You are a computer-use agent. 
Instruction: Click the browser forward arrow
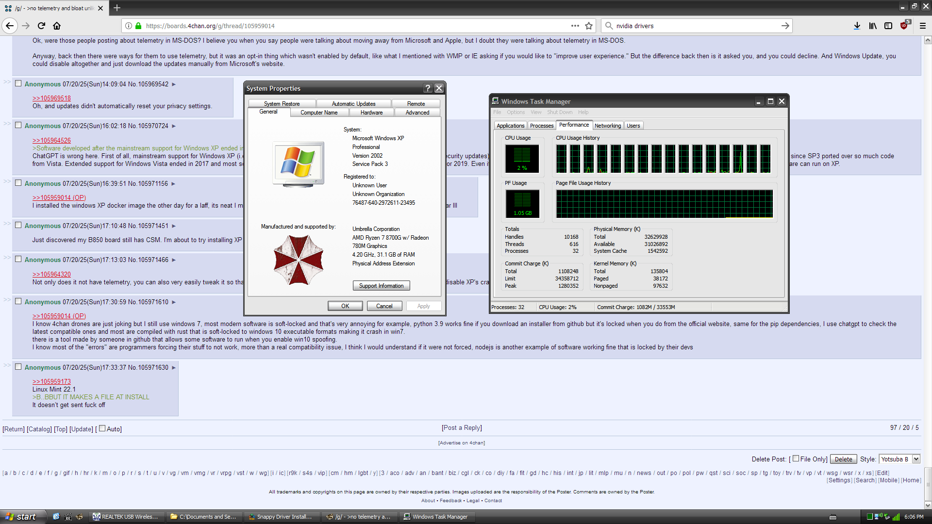26,26
